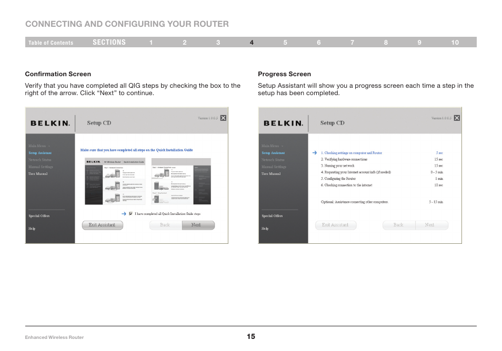
Task: Click the 'Progress Screen' heading
Action: (x=285, y=74)
